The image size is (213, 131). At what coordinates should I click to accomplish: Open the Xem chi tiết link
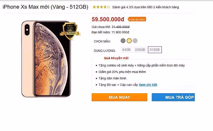(148, 85)
